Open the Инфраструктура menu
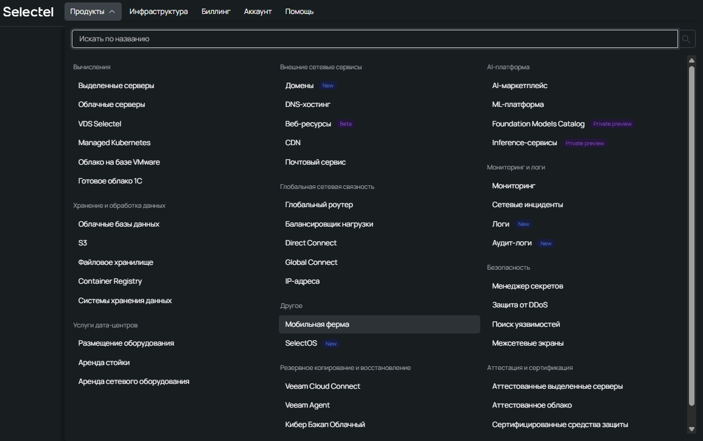The height and width of the screenshot is (441, 703). coord(158,12)
